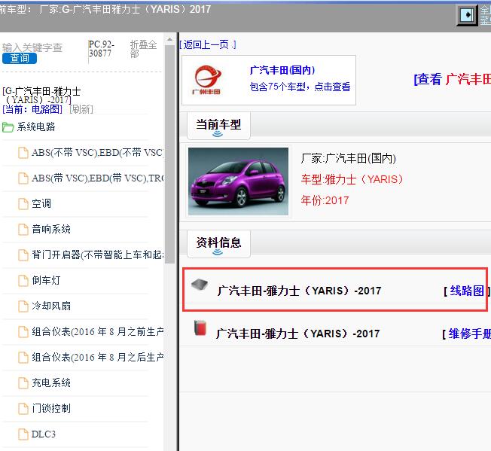This screenshot has height=451, width=491.
Task: Click 折叠全部 to collapse all items
Action: tap(143, 49)
